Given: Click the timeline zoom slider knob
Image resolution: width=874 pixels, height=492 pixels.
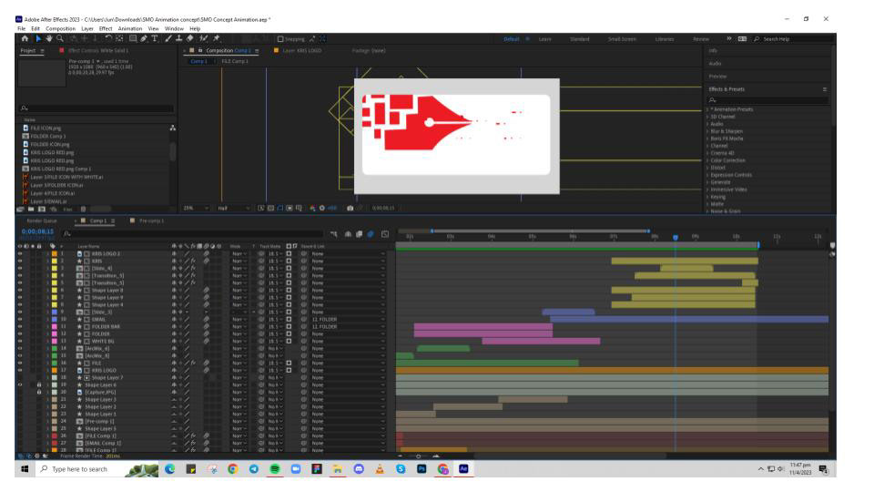Looking at the screenshot, I should point(418,456).
